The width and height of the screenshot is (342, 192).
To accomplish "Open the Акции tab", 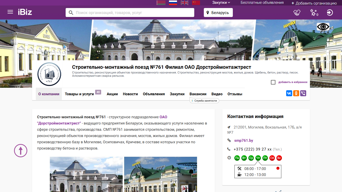I will [112, 94].
